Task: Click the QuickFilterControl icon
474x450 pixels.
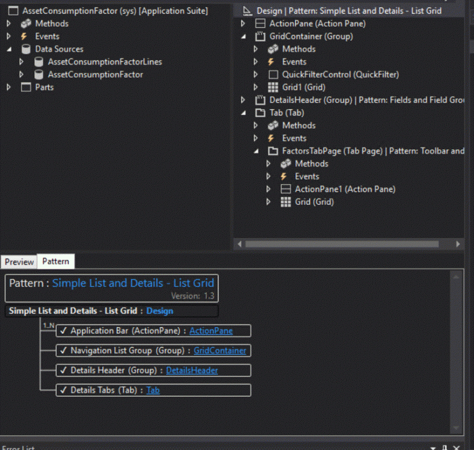Action: [273, 75]
